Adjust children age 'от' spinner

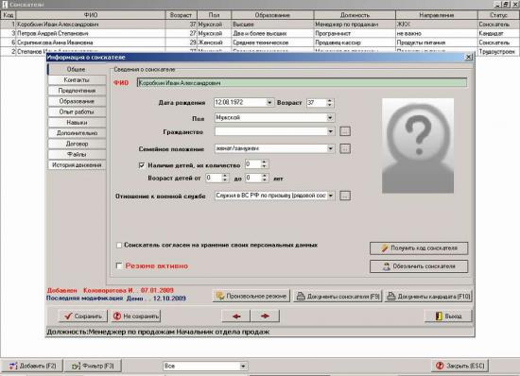pos(224,178)
